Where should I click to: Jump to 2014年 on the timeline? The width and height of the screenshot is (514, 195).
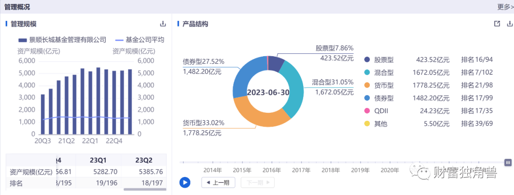tap(213, 170)
